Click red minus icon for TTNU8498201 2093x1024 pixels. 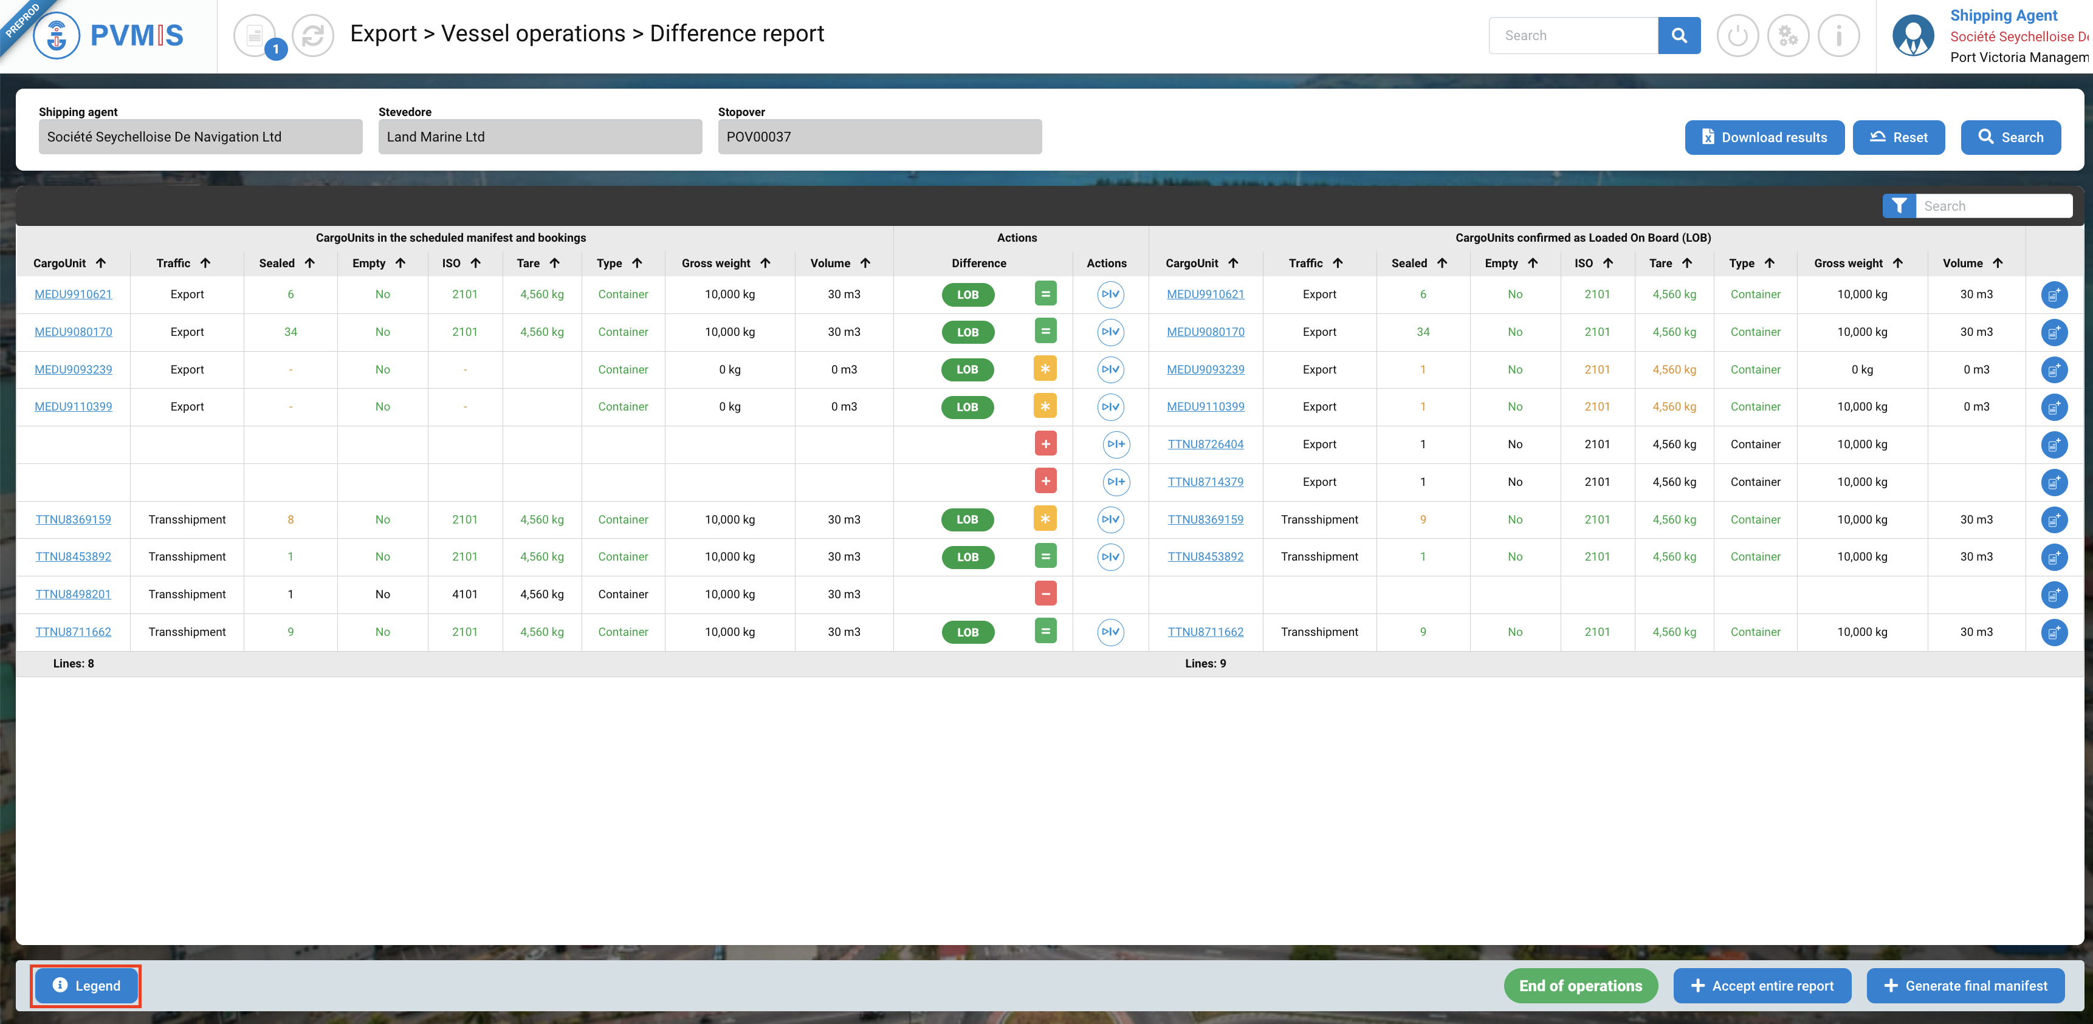pyautogui.click(x=1045, y=595)
